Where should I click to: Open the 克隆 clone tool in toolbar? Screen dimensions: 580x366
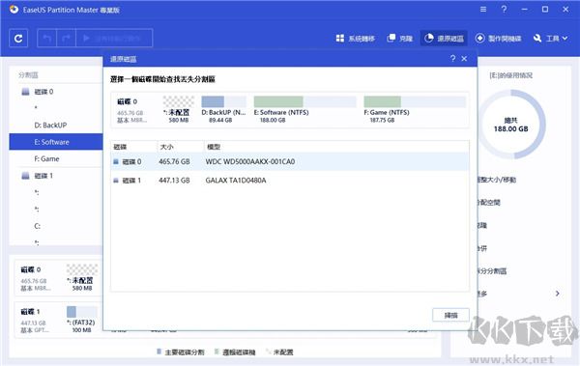[x=399, y=39]
